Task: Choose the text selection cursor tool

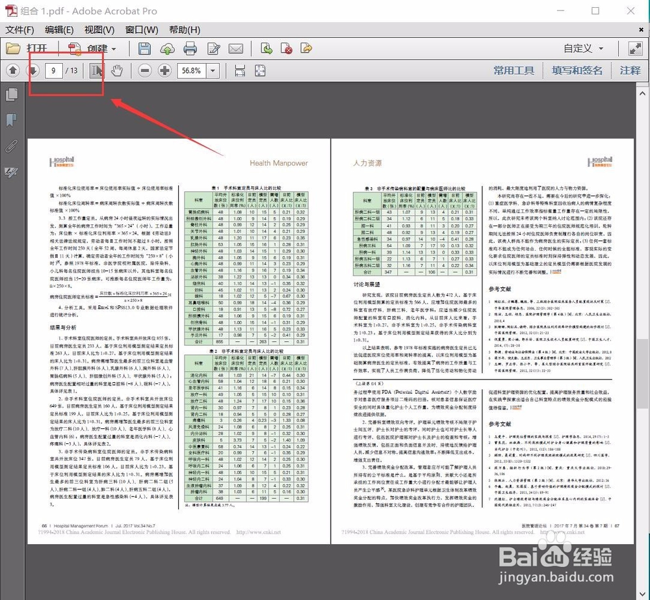Action: 97,70
